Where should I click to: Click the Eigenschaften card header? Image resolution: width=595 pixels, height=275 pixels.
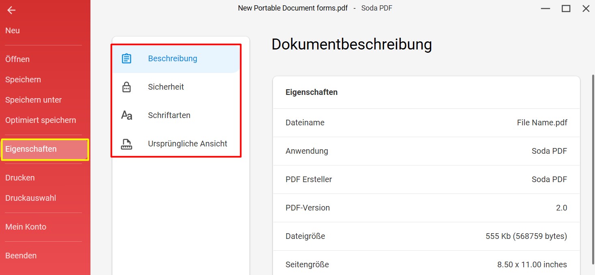coord(311,92)
